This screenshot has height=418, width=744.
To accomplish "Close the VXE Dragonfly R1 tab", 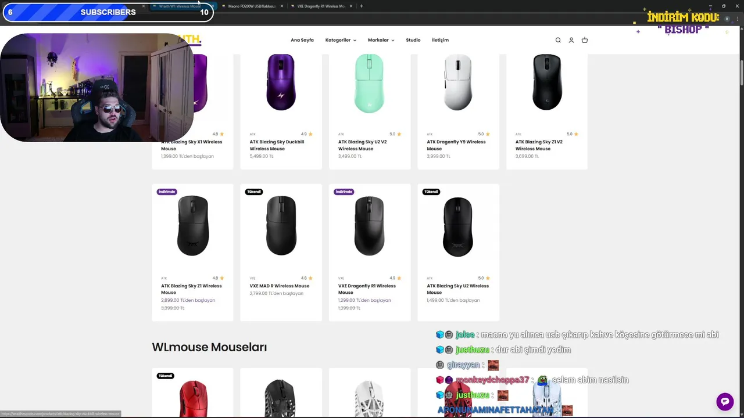I will click(x=350, y=6).
